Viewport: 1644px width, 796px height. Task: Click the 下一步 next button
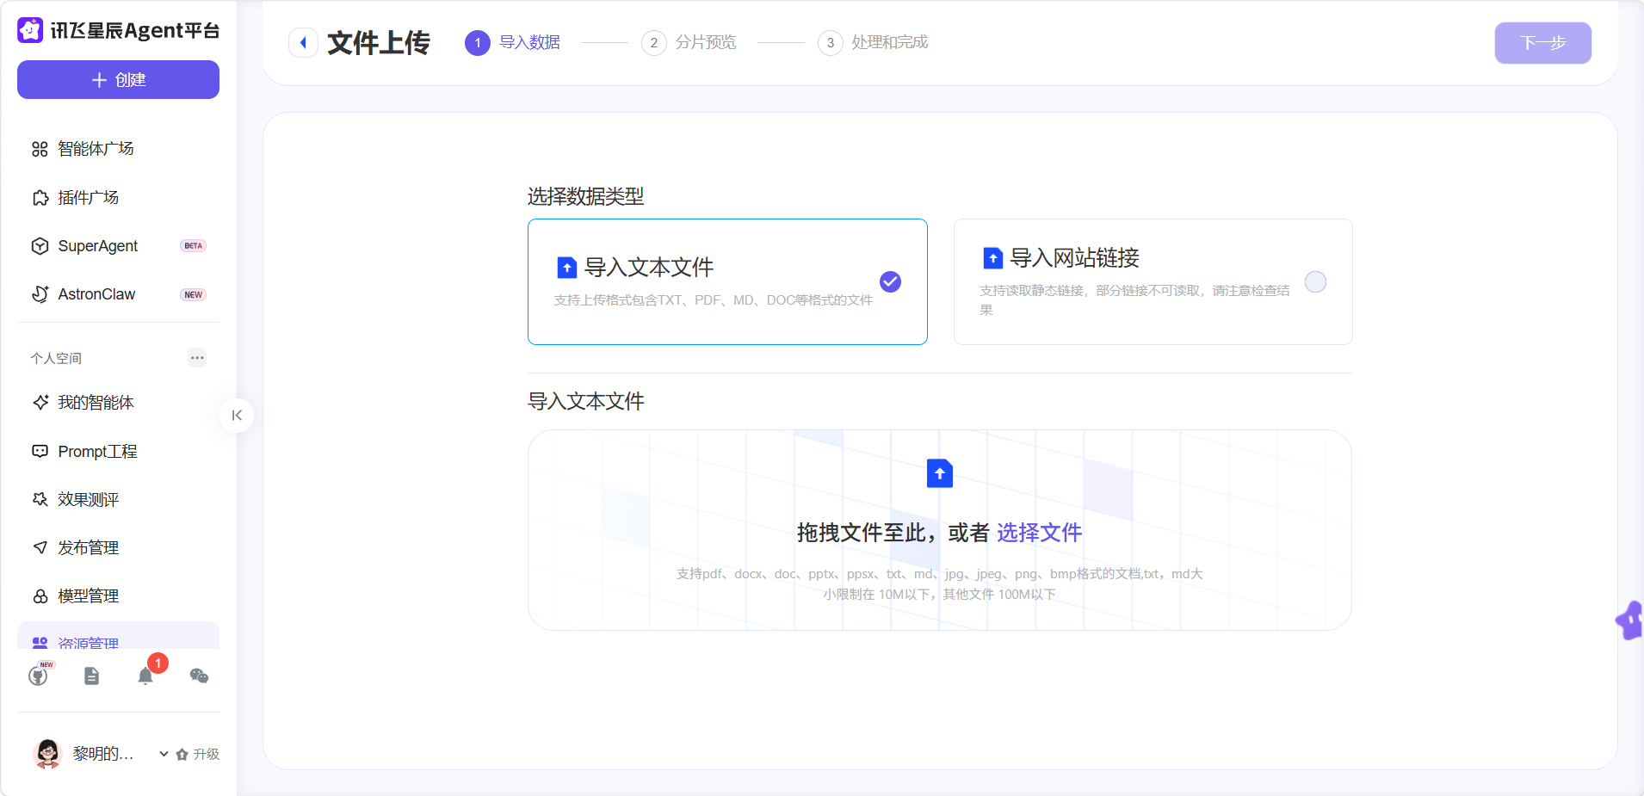(x=1542, y=42)
